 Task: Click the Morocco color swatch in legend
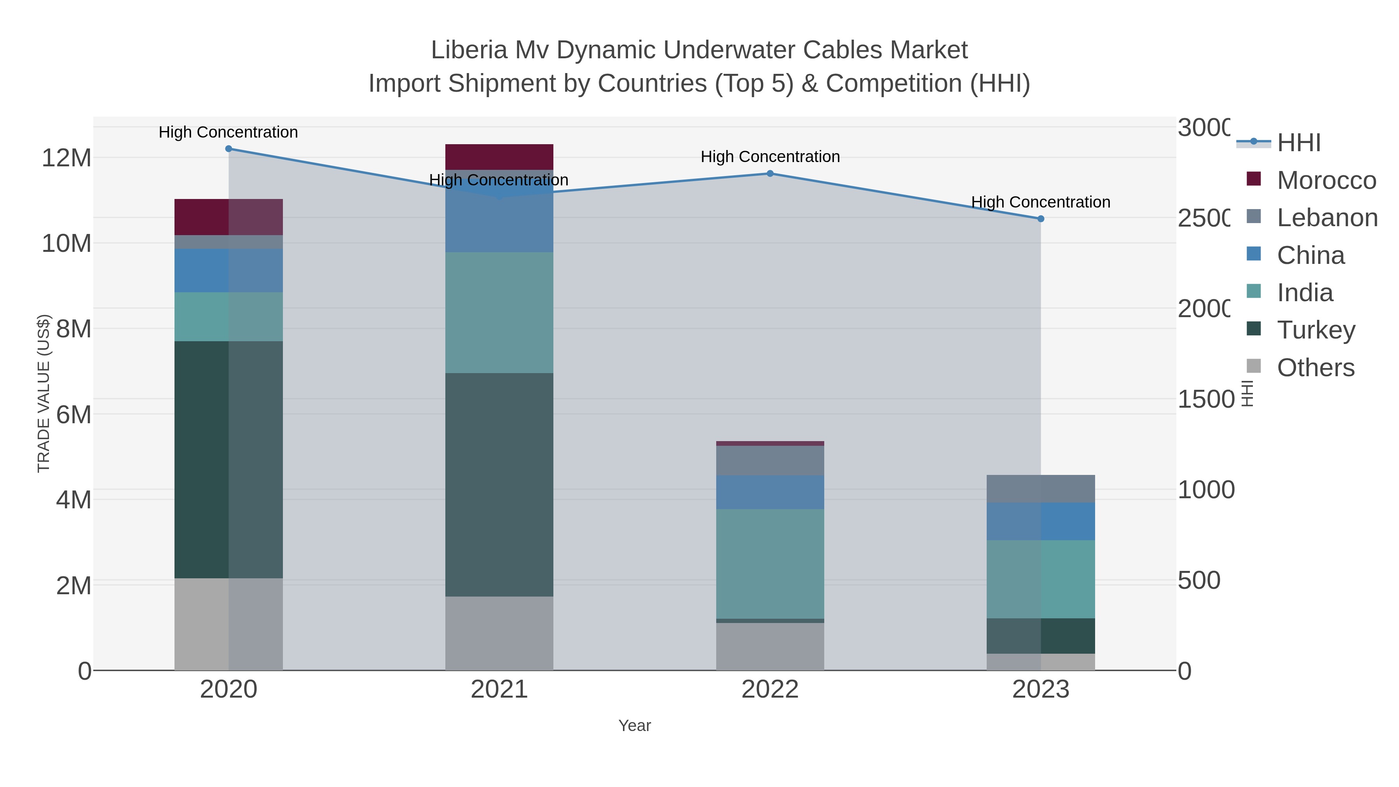[1253, 179]
